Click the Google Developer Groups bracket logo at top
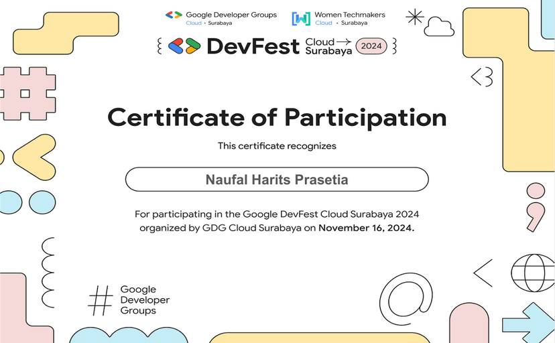Screen dimensions: 555x343 click(x=174, y=15)
